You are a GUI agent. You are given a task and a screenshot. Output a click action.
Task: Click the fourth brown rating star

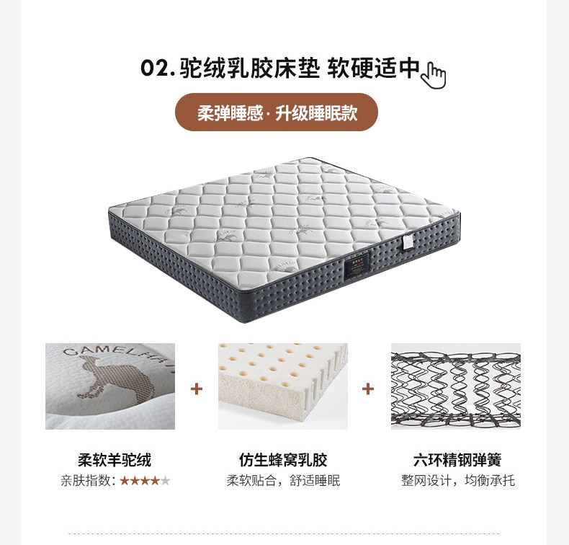point(155,481)
